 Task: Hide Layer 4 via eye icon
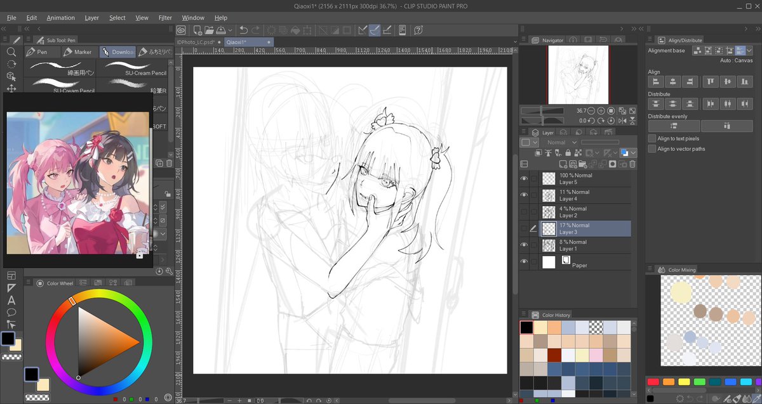click(x=524, y=195)
